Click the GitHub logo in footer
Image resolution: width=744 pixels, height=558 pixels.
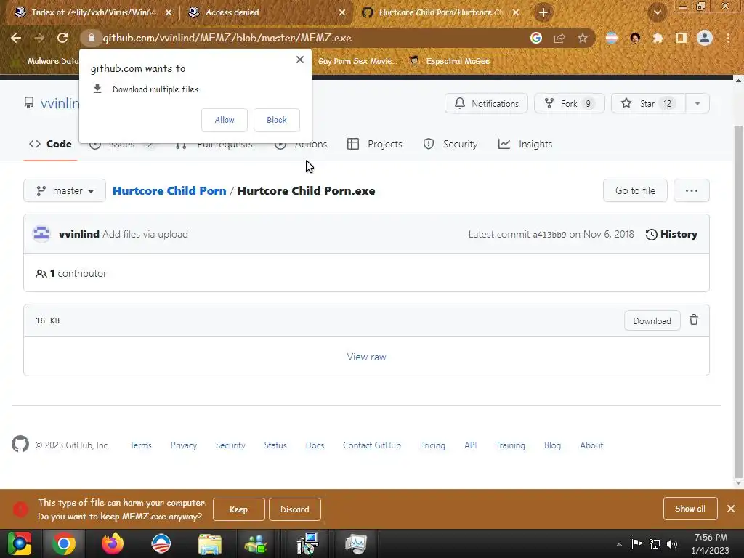[20, 445]
